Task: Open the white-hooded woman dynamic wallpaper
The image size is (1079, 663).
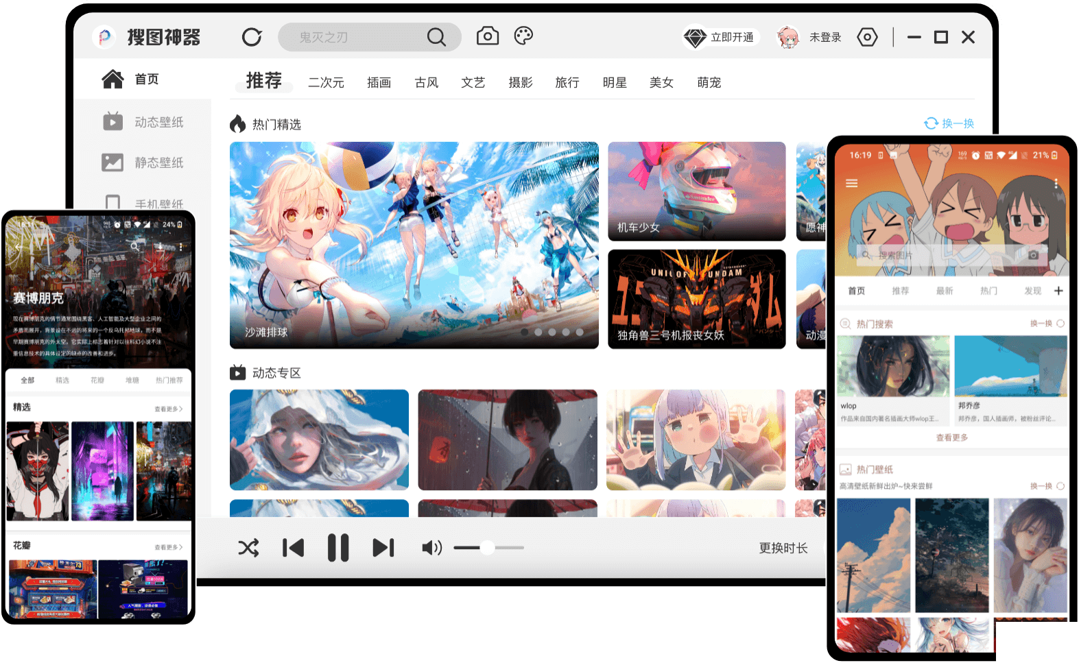Action: click(x=319, y=439)
